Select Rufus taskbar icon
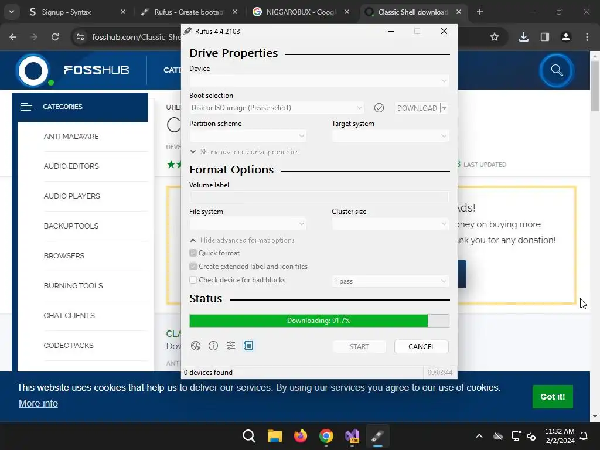600x450 pixels. pos(378,436)
